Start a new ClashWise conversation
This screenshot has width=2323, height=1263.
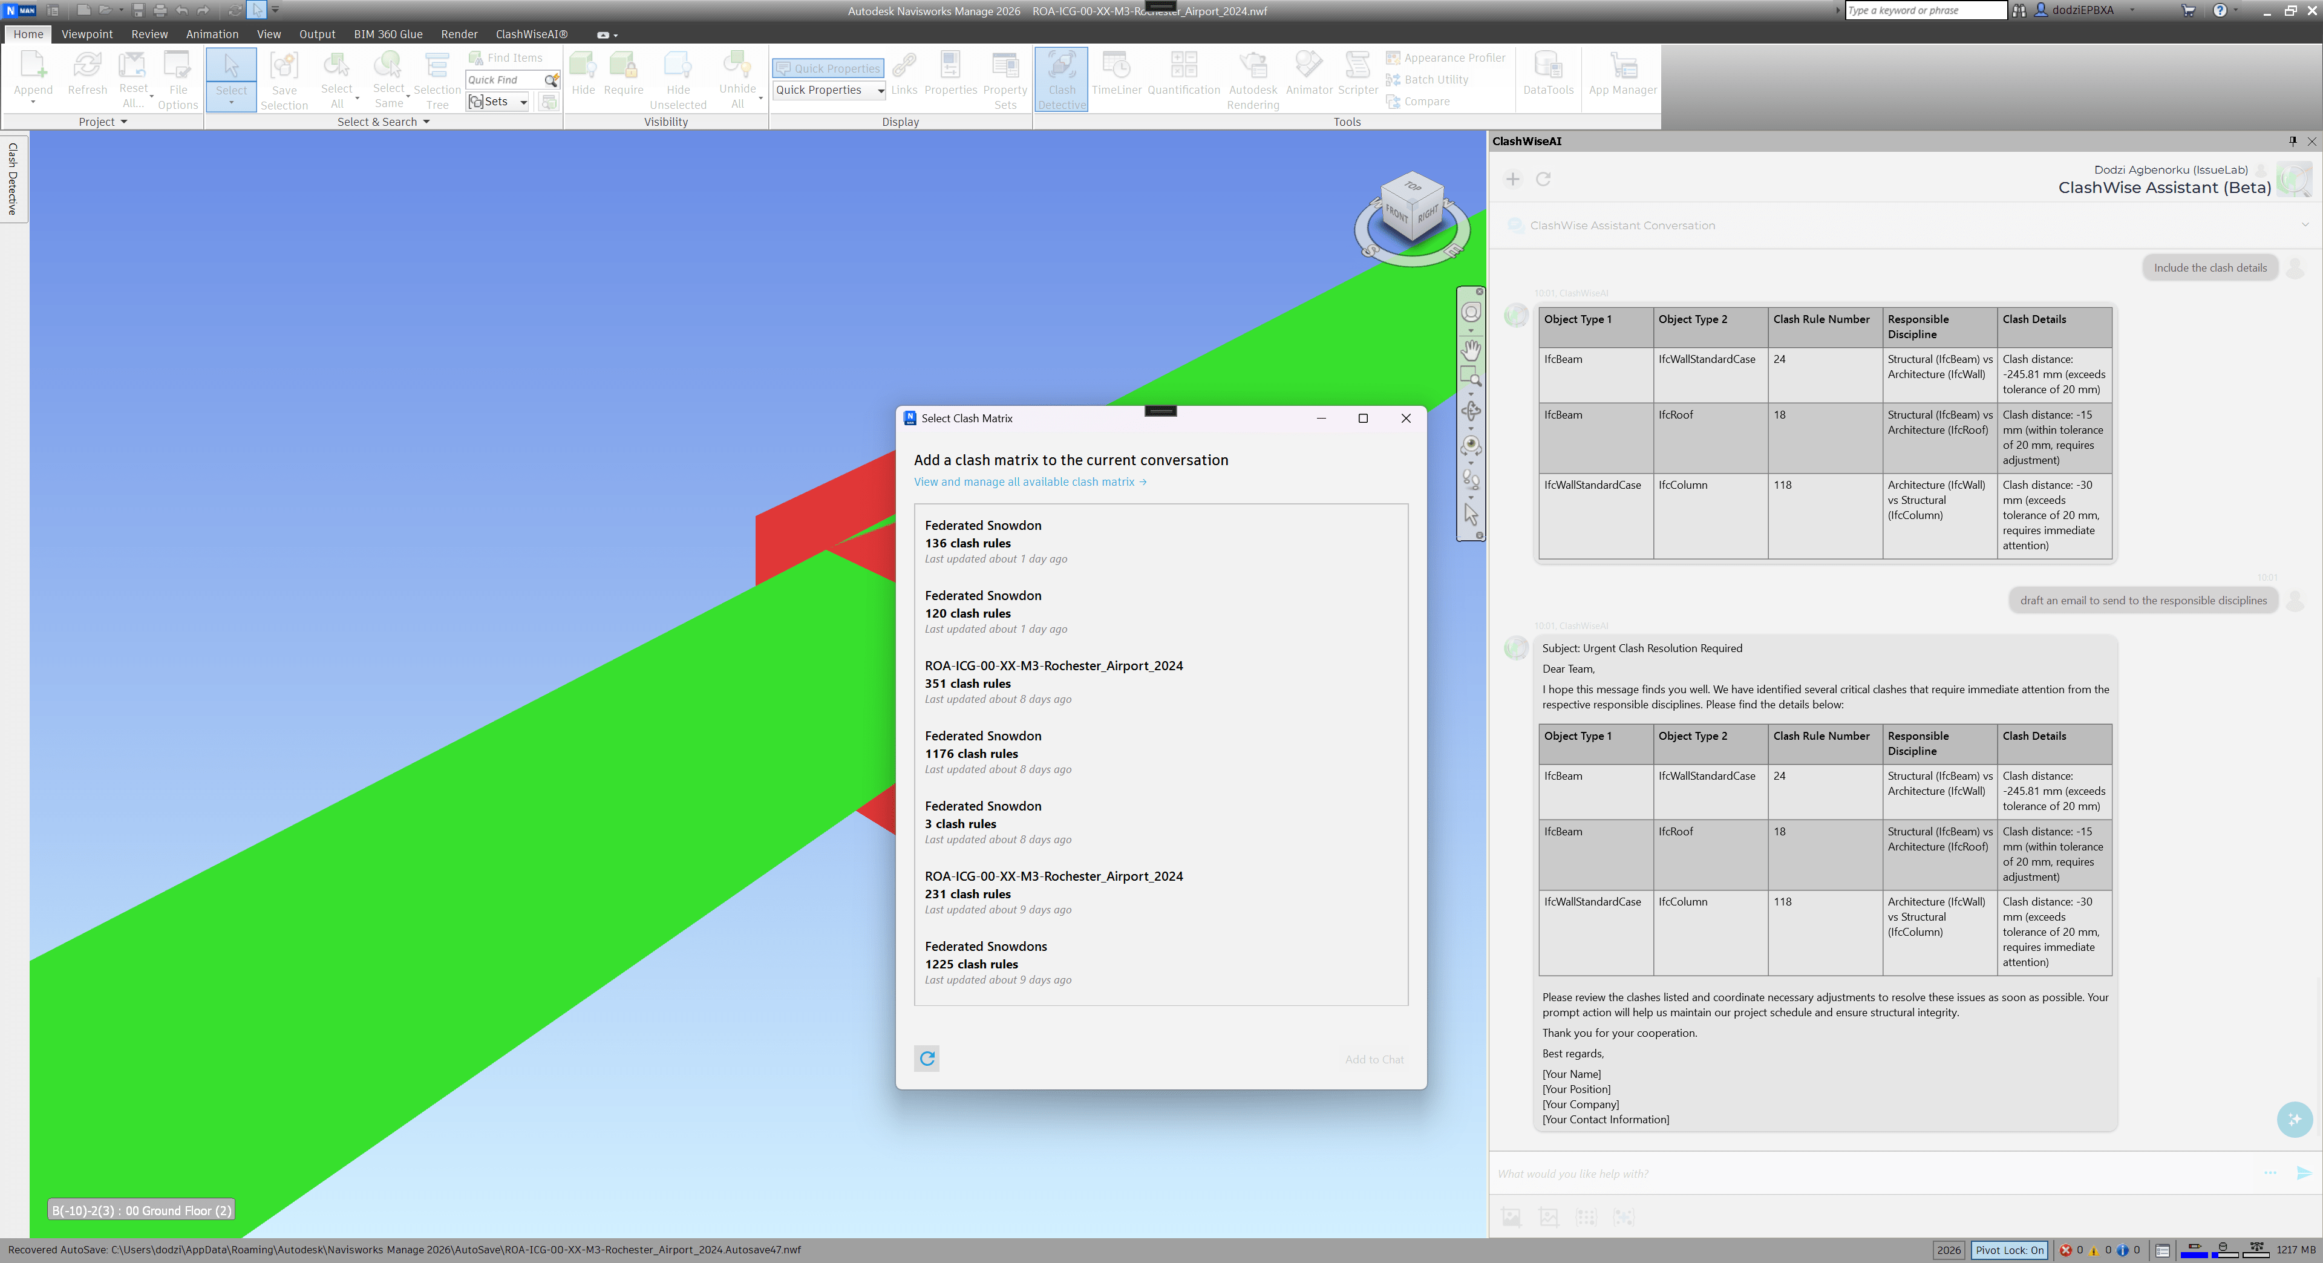click(x=1512, y=180)
